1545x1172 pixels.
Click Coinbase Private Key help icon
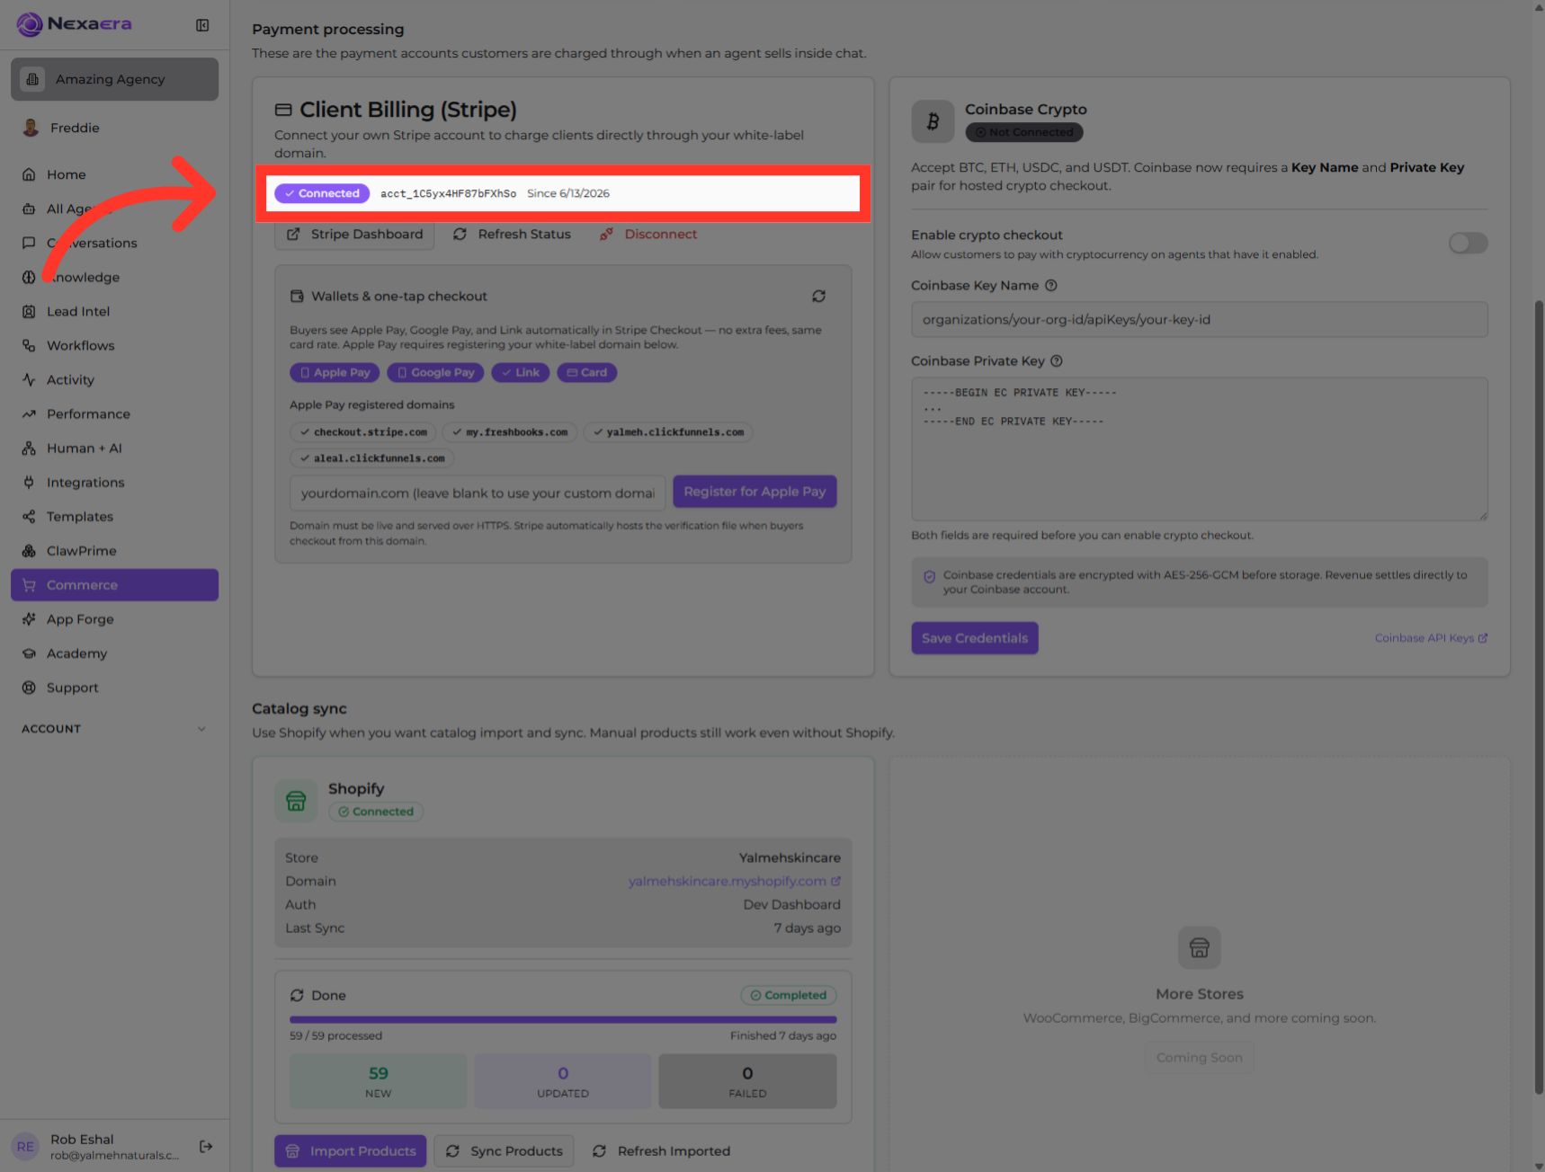coord(1057,361)
